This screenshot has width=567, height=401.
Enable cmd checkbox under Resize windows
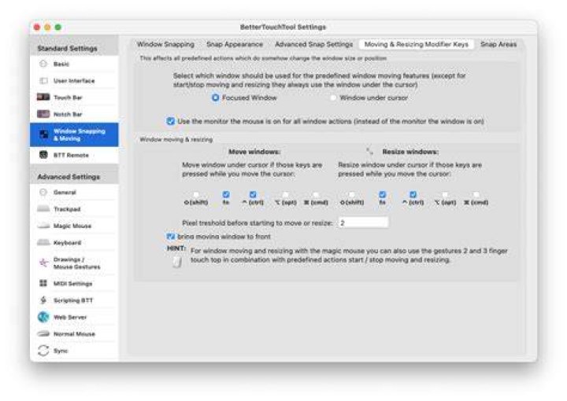click(476, 194)
